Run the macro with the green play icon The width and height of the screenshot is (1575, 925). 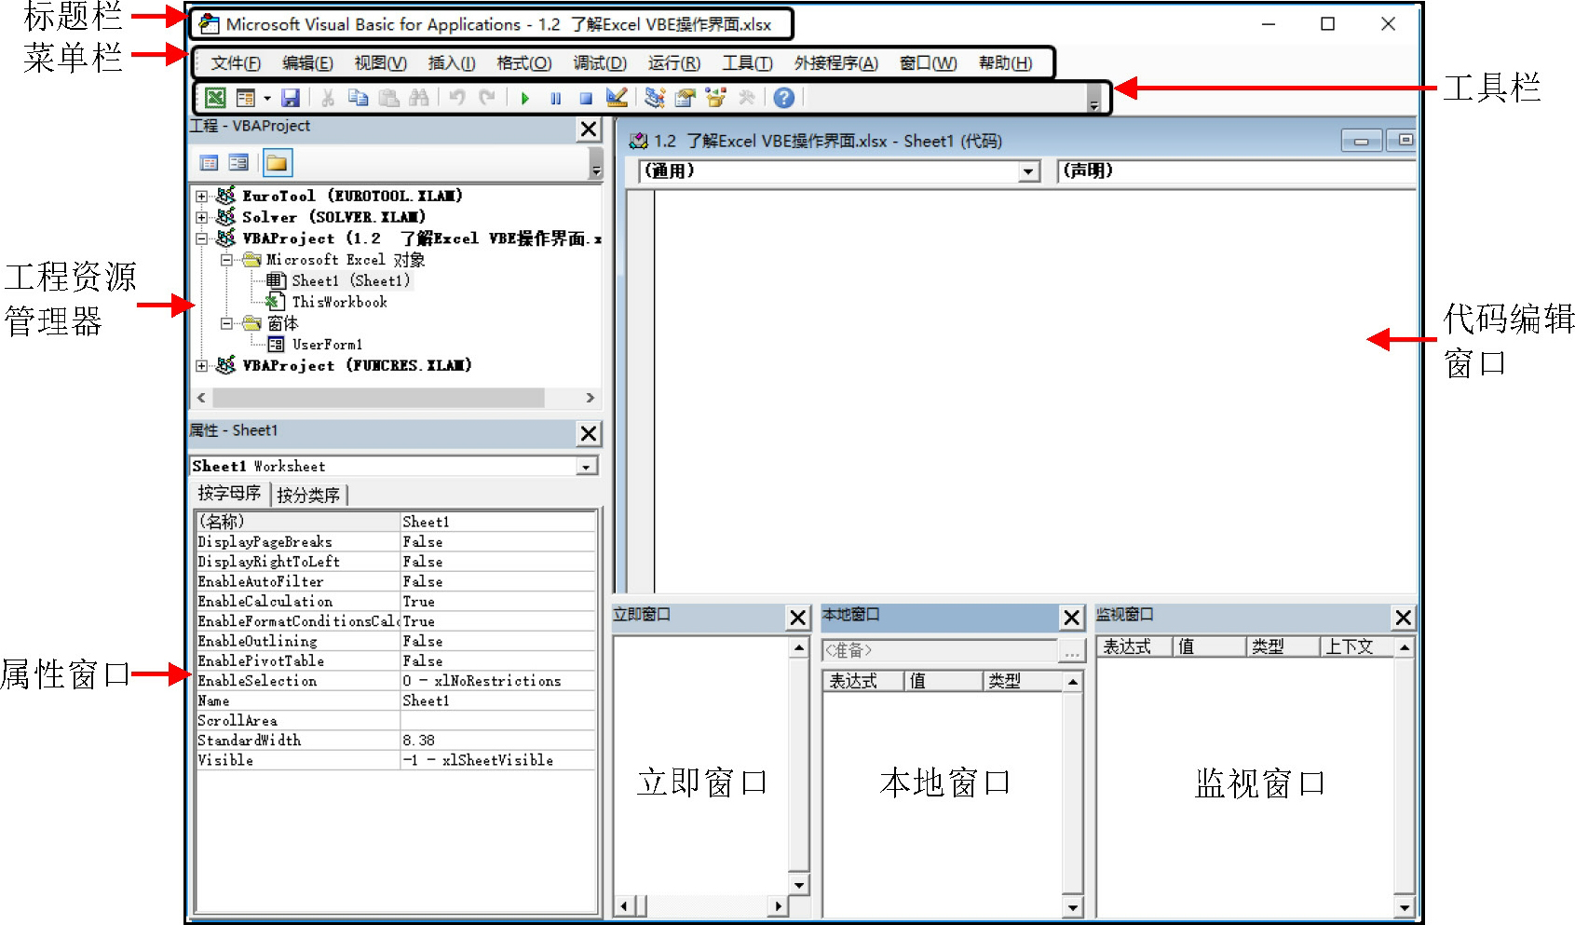tap(525, 98)
